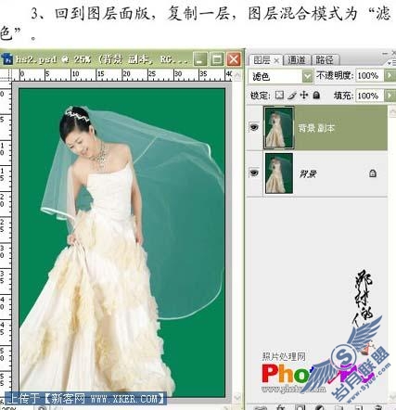Click the 填充 100% value field
Image resolution: width=396 pixels, height=410 pixels.
click(369, 96)
